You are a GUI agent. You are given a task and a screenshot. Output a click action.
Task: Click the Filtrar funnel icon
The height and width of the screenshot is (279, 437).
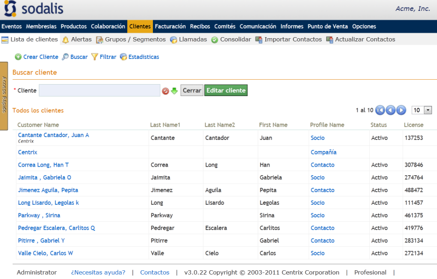[x=95, y=57]
